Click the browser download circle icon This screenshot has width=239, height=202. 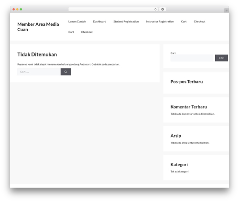click(x=163, y=9)
